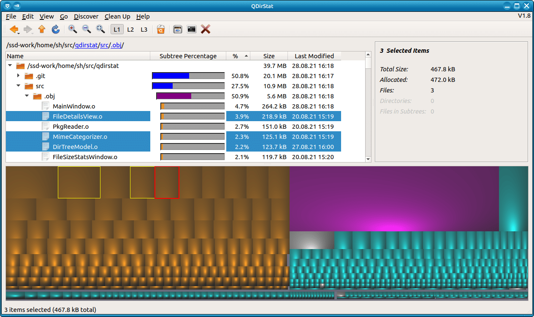Collapse the src directory

click(18, 86)
